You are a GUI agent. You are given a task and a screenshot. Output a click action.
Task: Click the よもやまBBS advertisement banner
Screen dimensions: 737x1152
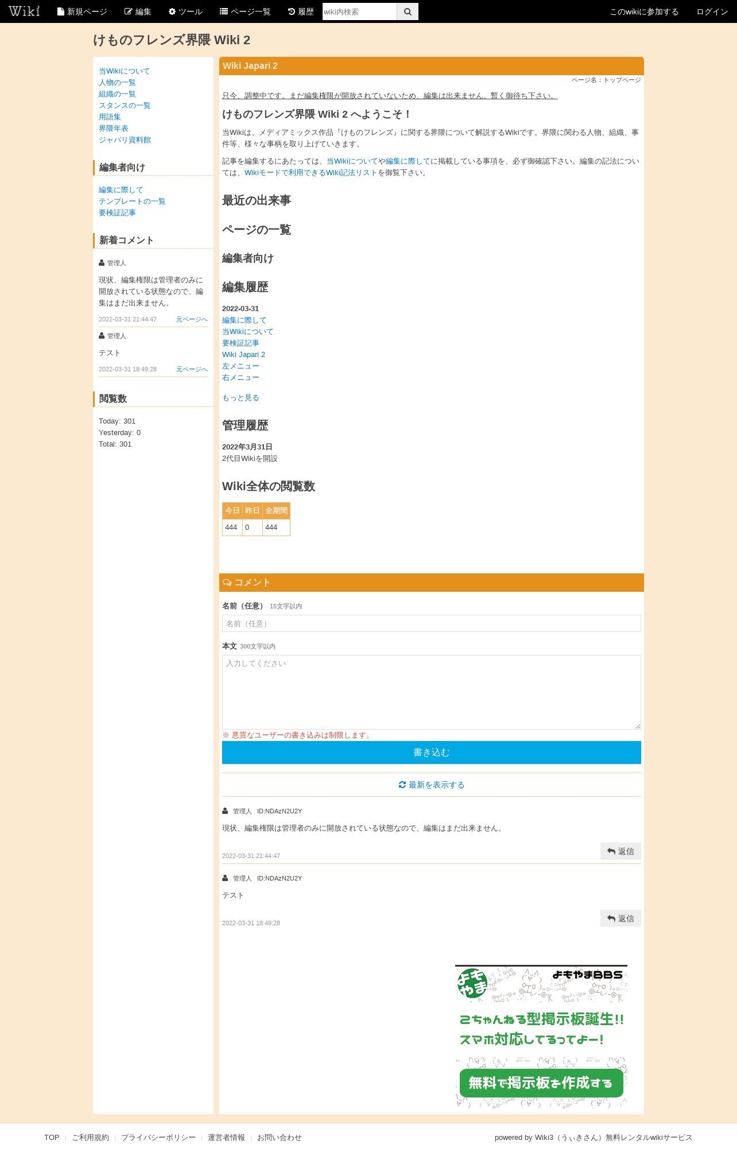point(541,1037)
